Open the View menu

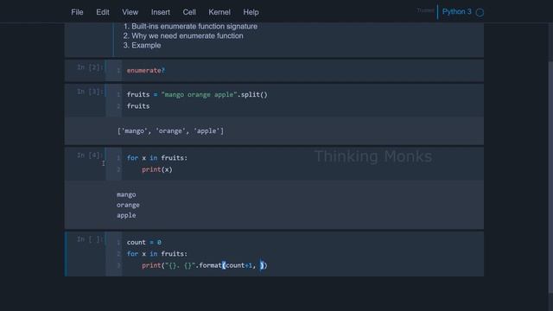pyautogui.click(x=130, y=12)
